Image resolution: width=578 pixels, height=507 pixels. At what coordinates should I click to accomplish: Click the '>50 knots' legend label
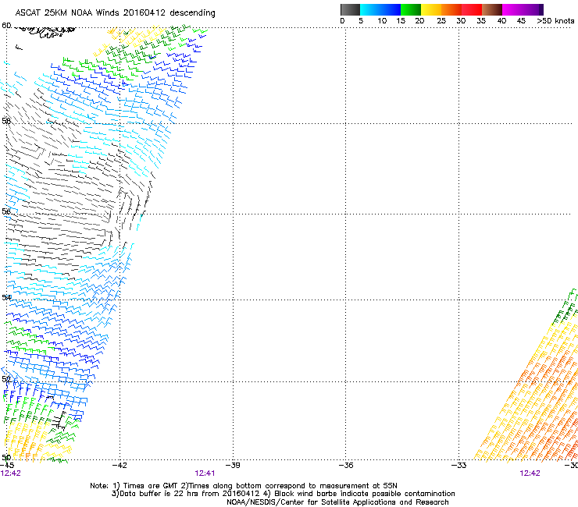[x=555, y=21]
